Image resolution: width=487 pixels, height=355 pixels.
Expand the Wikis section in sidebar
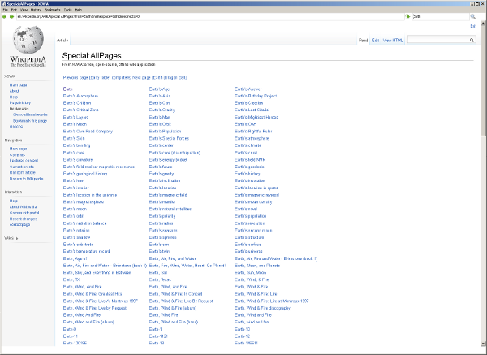(11, 237)
